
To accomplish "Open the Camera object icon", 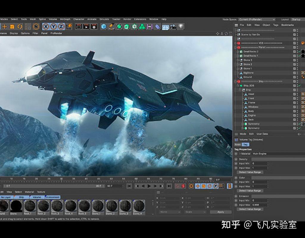I will [173, 27].
